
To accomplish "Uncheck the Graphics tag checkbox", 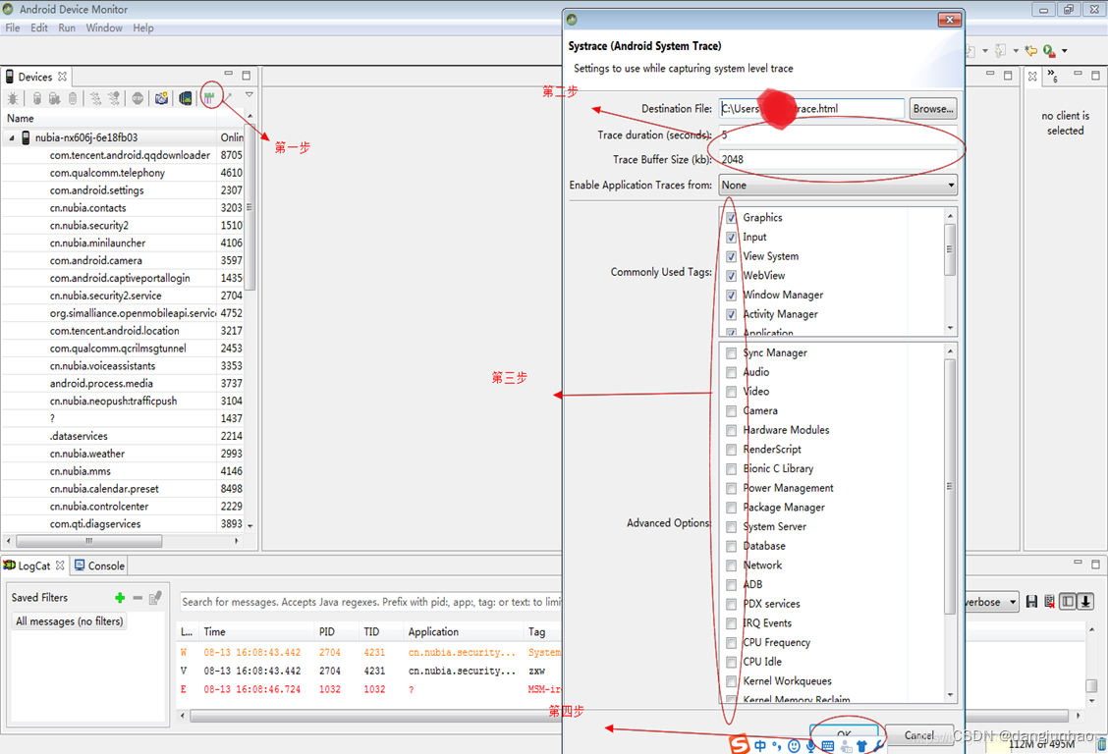I will 731,217.
